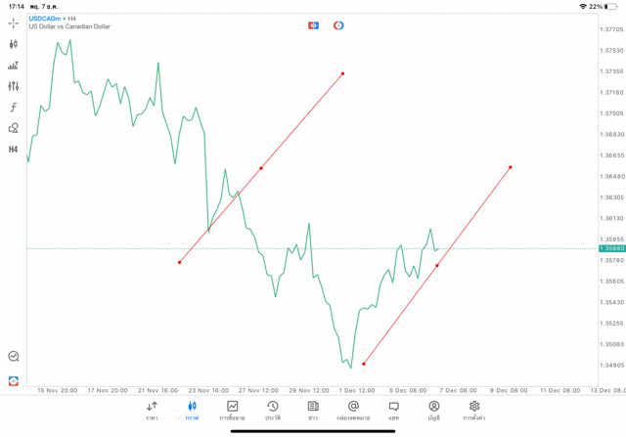Image resolution: width=626 pixels, height=437 pixels.
Task: Tap the chart search magnifier icon
Action: pyautogui.click(x=14, y=357)
